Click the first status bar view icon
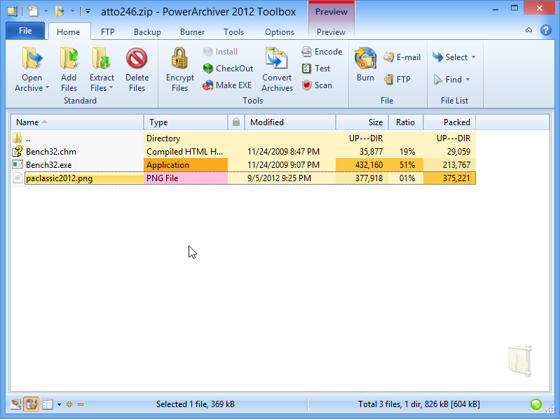The image size is (560, 419). tap(15, 404)
